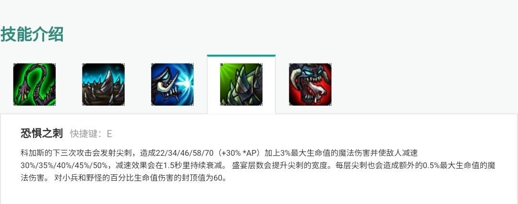Screen dimensions: 518x204
Task: Select the ground spikes Rupture skill icon
Action: (x=104, y=85)
